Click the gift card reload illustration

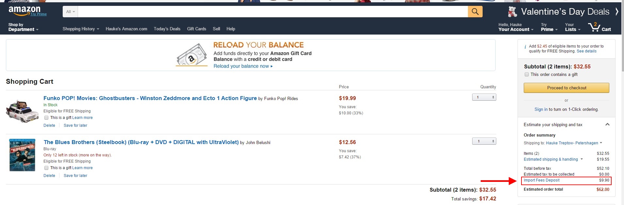pos(192,55)
